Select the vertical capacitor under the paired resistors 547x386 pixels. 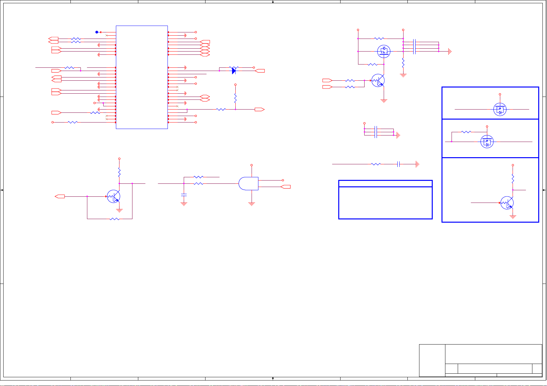tap(184, 195)
